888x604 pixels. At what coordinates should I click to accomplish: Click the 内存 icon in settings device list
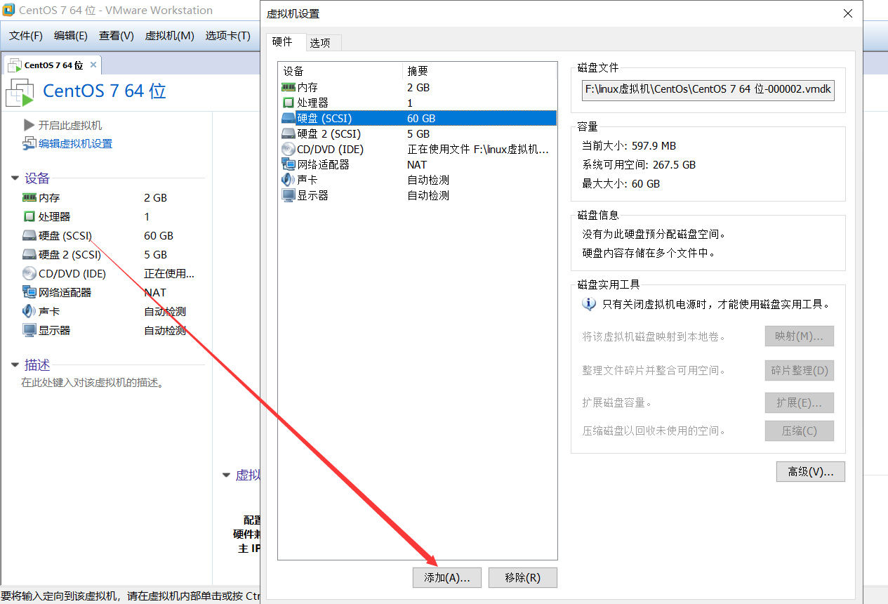coord(289,88)
